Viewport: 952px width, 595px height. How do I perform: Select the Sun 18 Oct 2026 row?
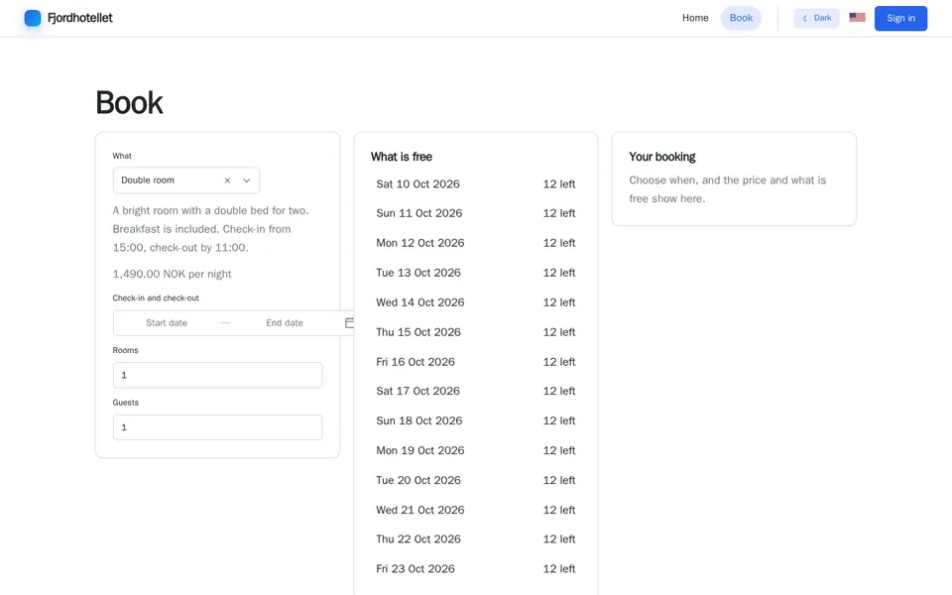tap(475, 420)
